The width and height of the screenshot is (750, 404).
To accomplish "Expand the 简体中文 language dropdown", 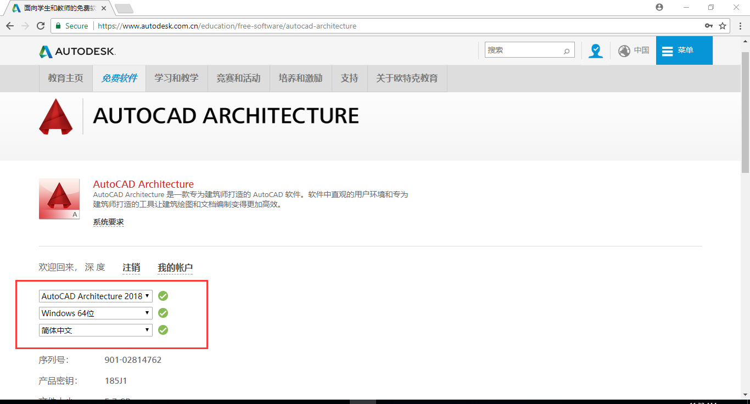I will pyautogui.click(x=96, y=330).
